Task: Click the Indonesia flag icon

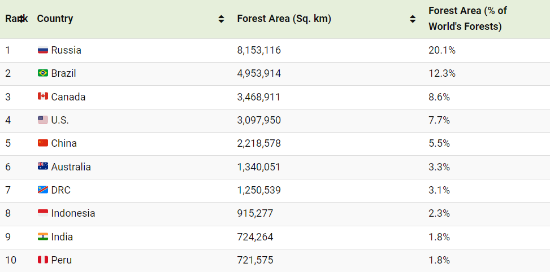Action: pyautogui.click(x=43, y=213)
